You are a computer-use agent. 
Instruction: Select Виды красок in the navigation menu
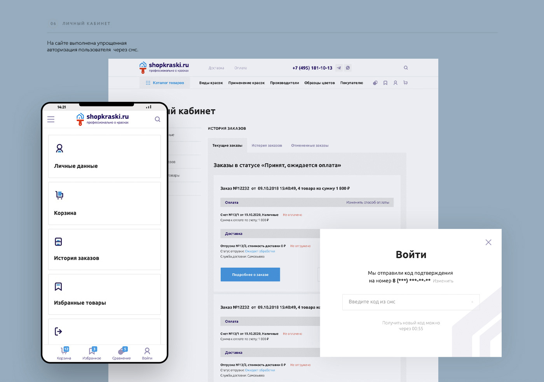coord(211,83)
